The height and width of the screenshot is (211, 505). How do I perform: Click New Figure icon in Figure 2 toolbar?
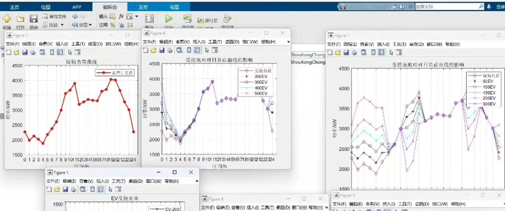9,52
